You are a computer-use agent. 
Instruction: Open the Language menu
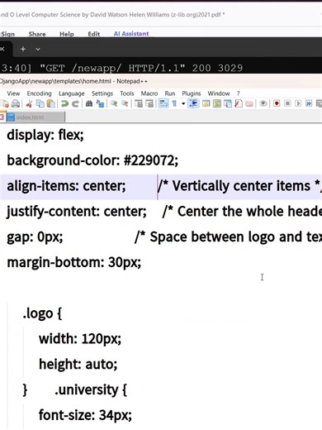(72, 93)
